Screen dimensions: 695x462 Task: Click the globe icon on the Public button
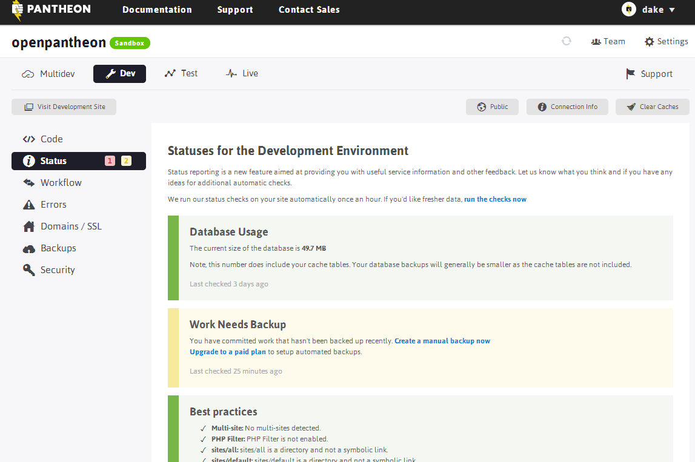(481, 107)
